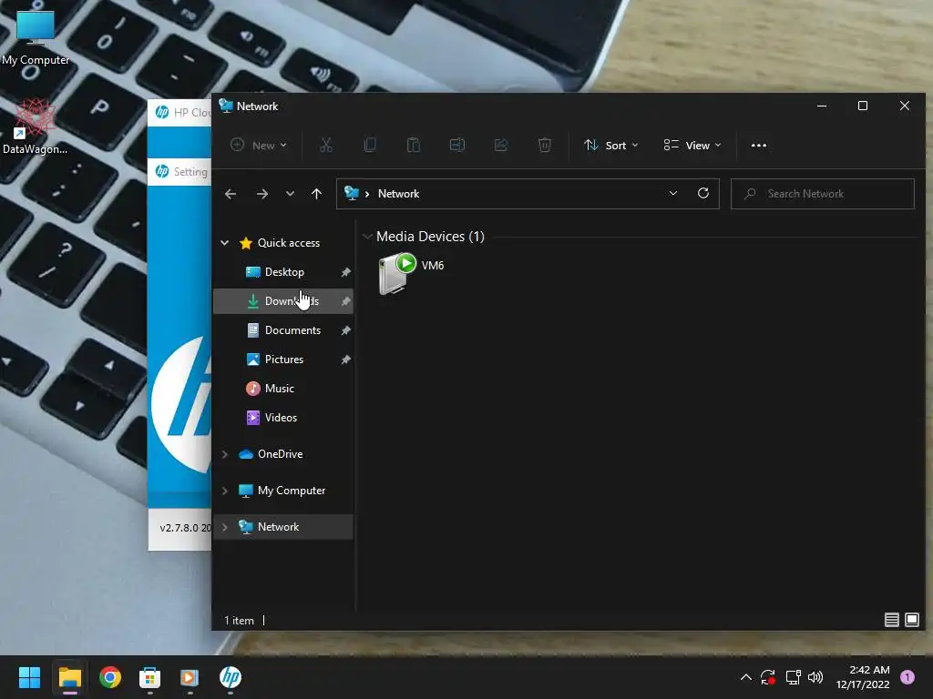This screenshot has height=699, width=933.
Task: Click Network in the address breadcrumb
Action: pyautogui.click(x=399, y=194)
